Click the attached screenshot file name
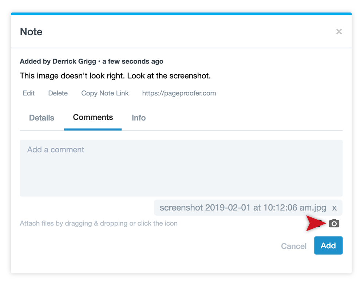The width and height of the screenshot is (364, 291). pos(242,208)
